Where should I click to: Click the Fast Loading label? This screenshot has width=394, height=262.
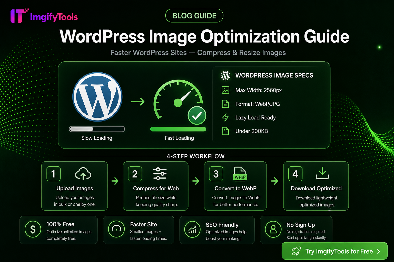[179, 138]
